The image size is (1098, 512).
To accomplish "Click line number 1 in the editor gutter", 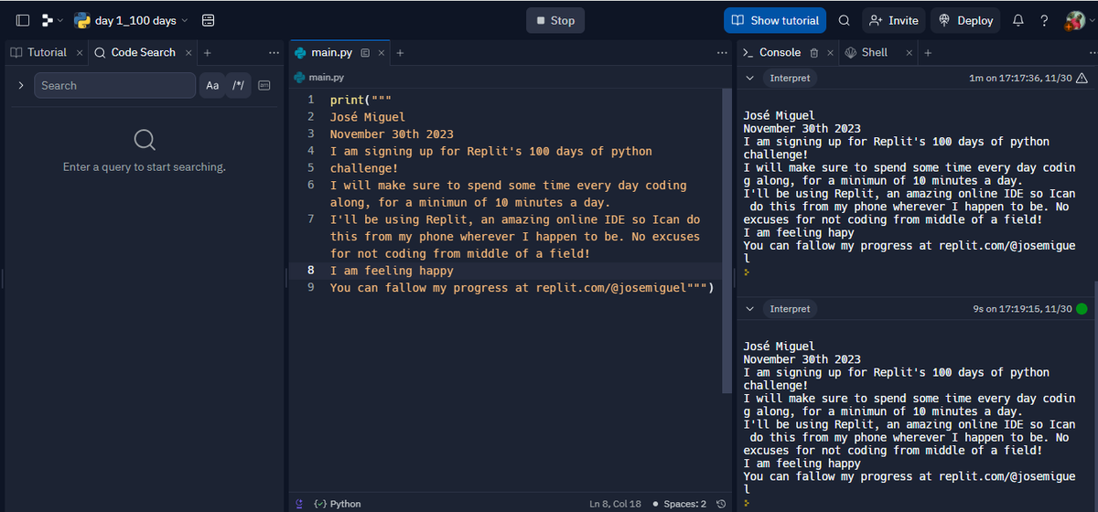I will click(311, 100).
